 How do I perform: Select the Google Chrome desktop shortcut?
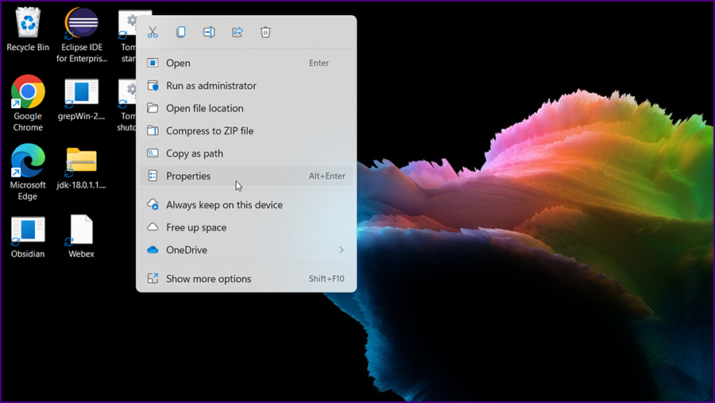(x=28, y=94)
